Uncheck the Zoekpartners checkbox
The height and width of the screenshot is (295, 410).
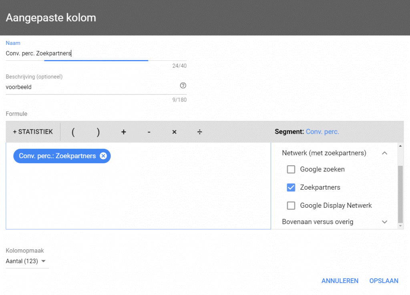coord(291,187)
